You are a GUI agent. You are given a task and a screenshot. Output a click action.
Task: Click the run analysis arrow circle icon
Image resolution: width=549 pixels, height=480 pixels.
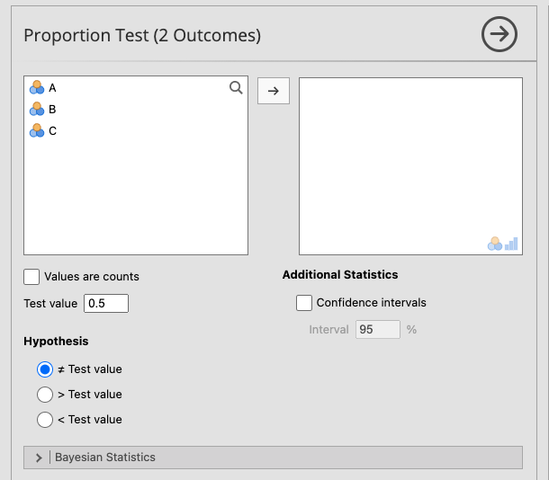499,35
